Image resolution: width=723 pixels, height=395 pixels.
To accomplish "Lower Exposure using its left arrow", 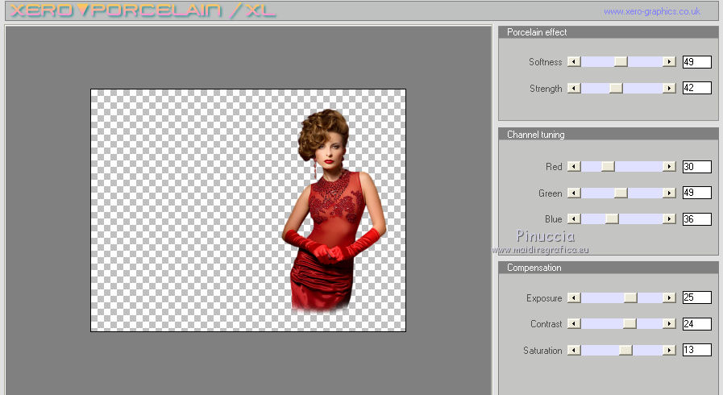I will (574, 297).
